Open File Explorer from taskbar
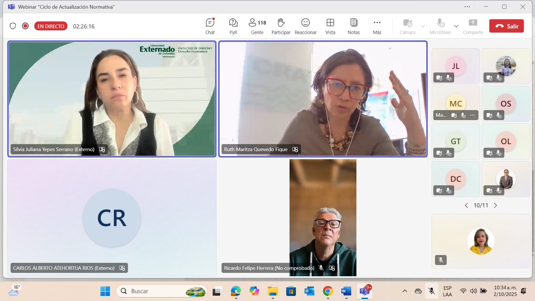The height and width of the screenshot is (301, 535). tap(272, 291)
